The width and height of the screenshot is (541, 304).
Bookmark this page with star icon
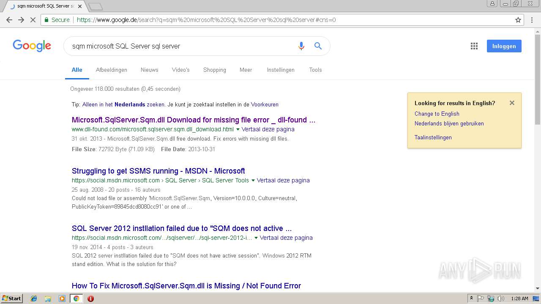[x=518, y=20]
